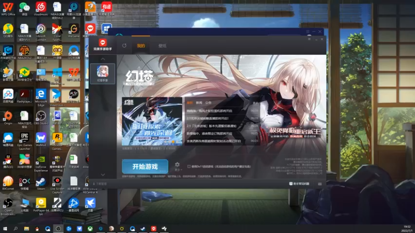Click the Steam icon in taskbar
The image size is (415, 233).
(x=143, y=228)
